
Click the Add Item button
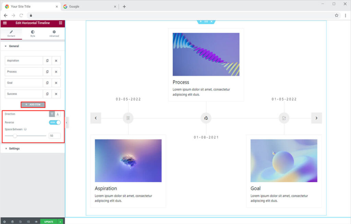tap(33, 105)
